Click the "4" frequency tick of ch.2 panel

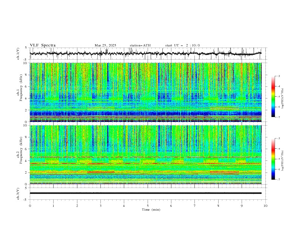27,161
